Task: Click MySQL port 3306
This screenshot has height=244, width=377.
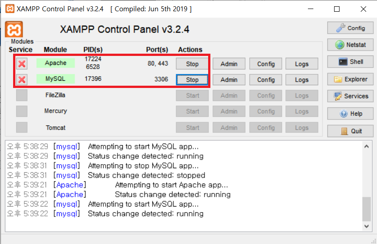Action: (161, 79)
